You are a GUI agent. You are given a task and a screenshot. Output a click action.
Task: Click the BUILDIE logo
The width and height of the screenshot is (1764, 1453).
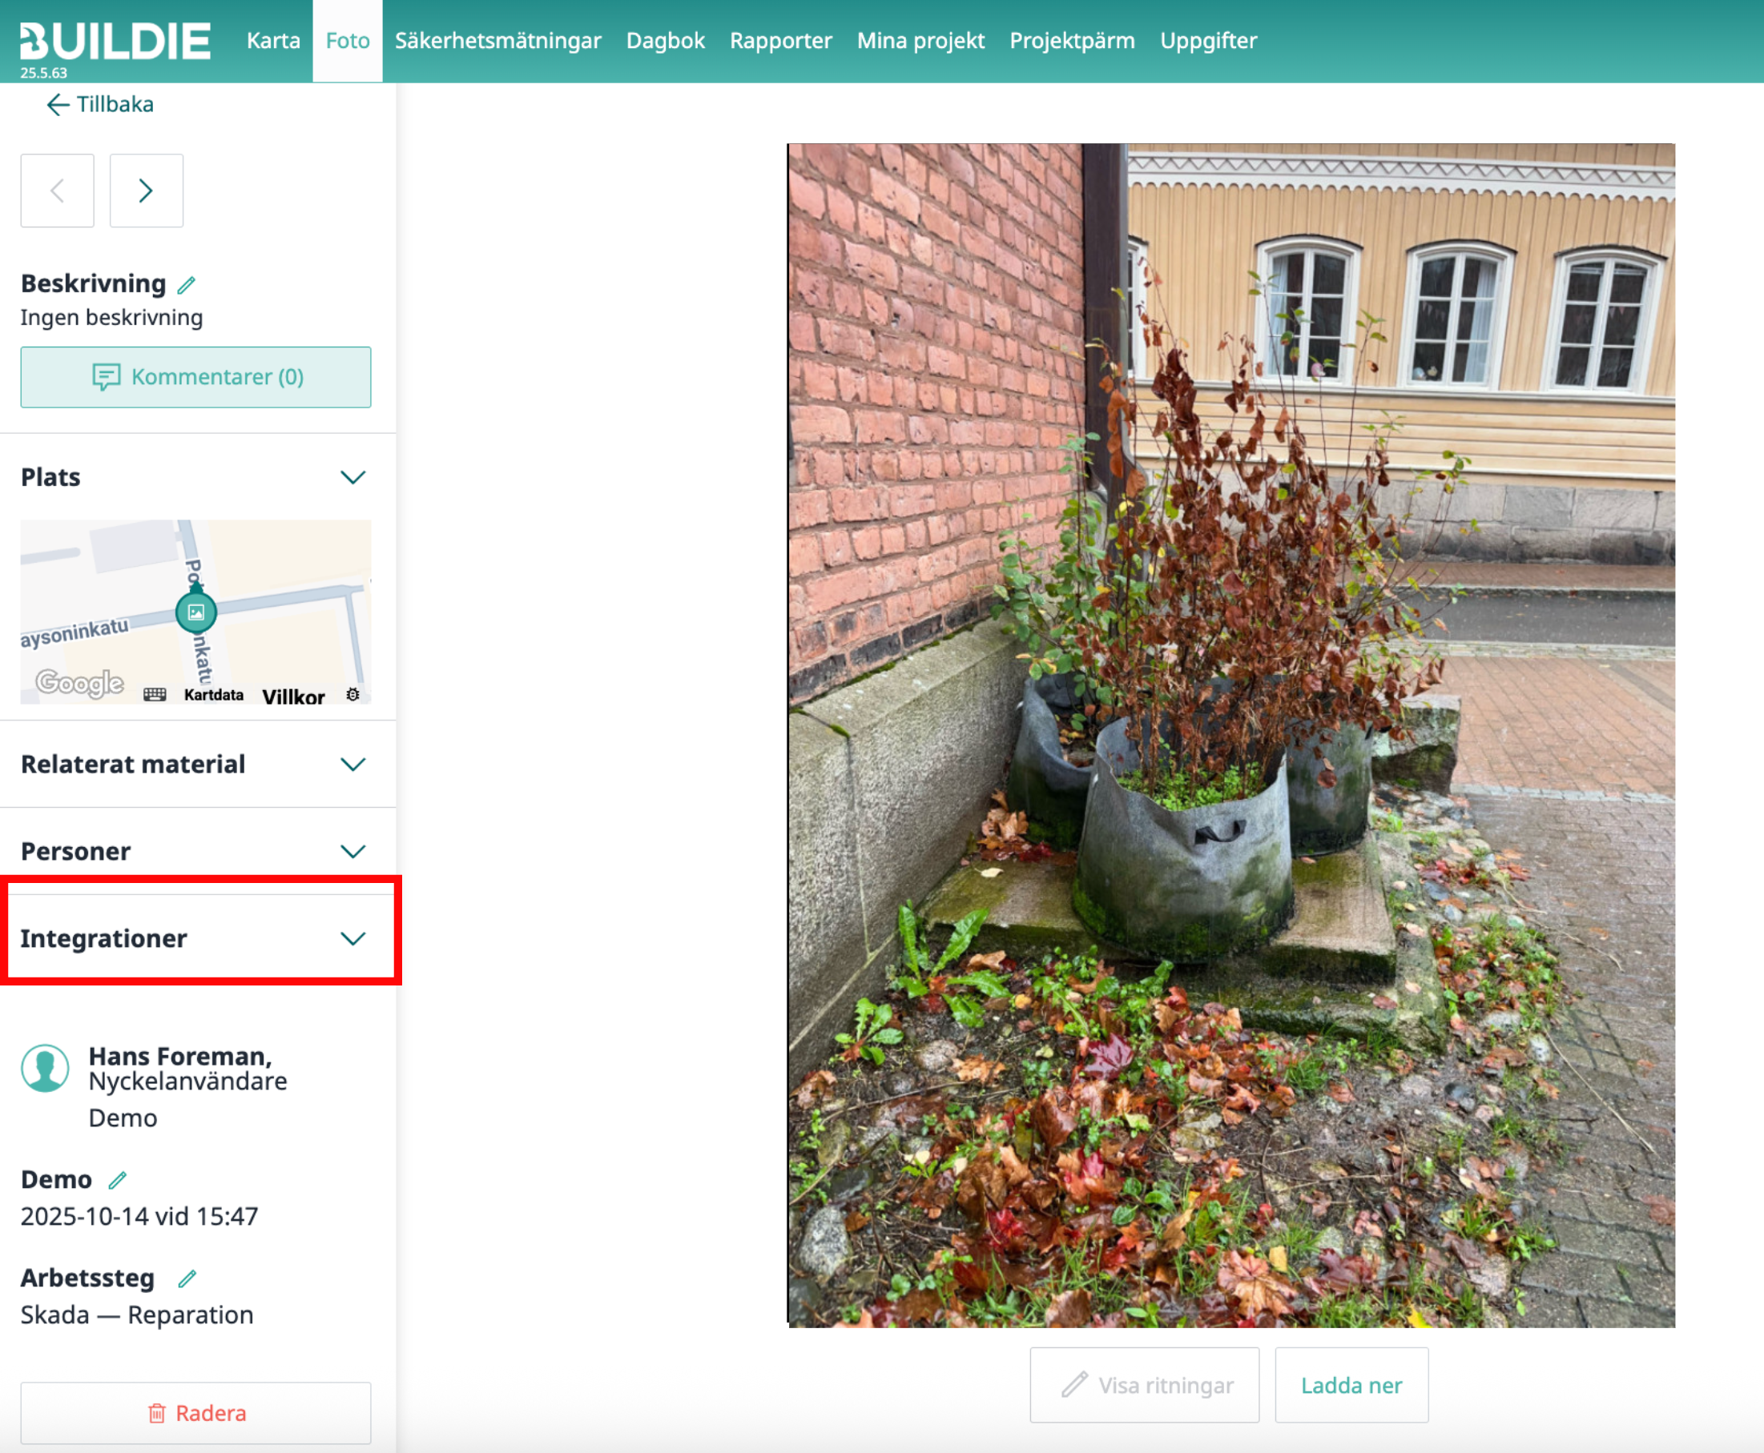[x=115, y=41]
